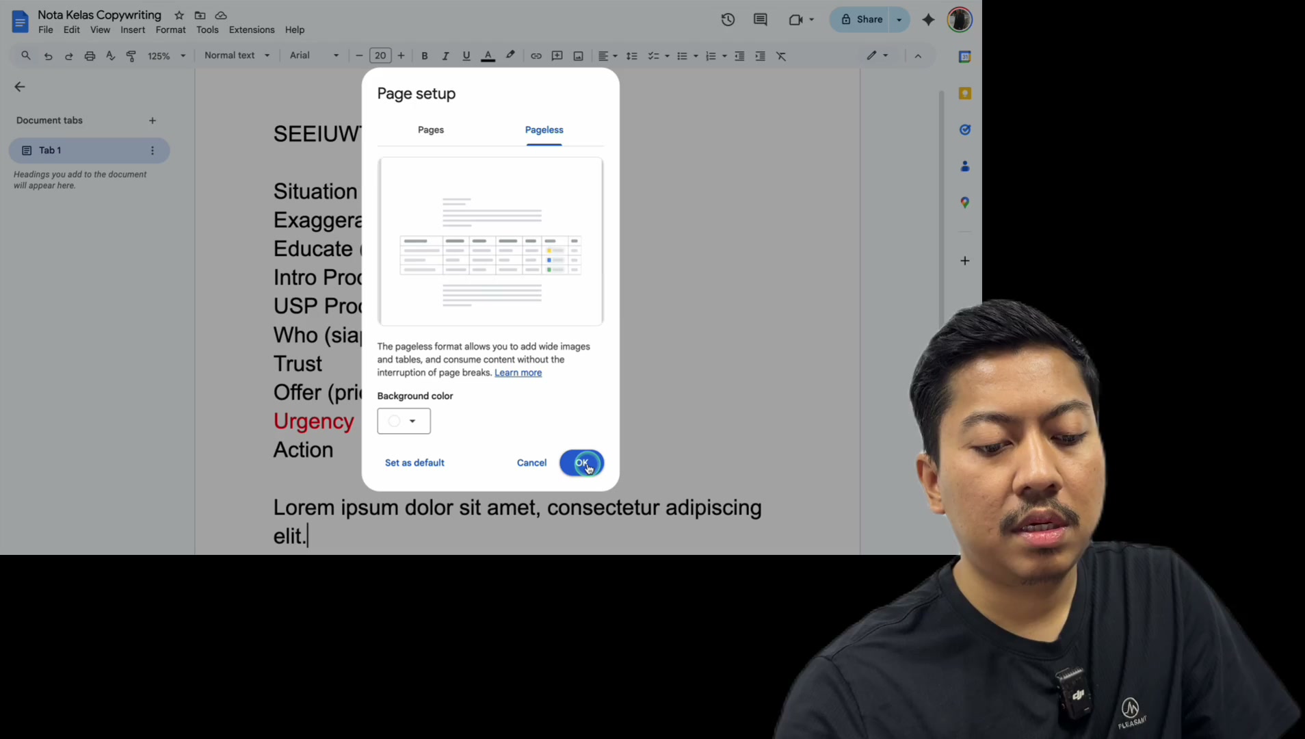Open the editing mode pencil dropdown
The image size is (1305, 739).
tap(878, 55)
